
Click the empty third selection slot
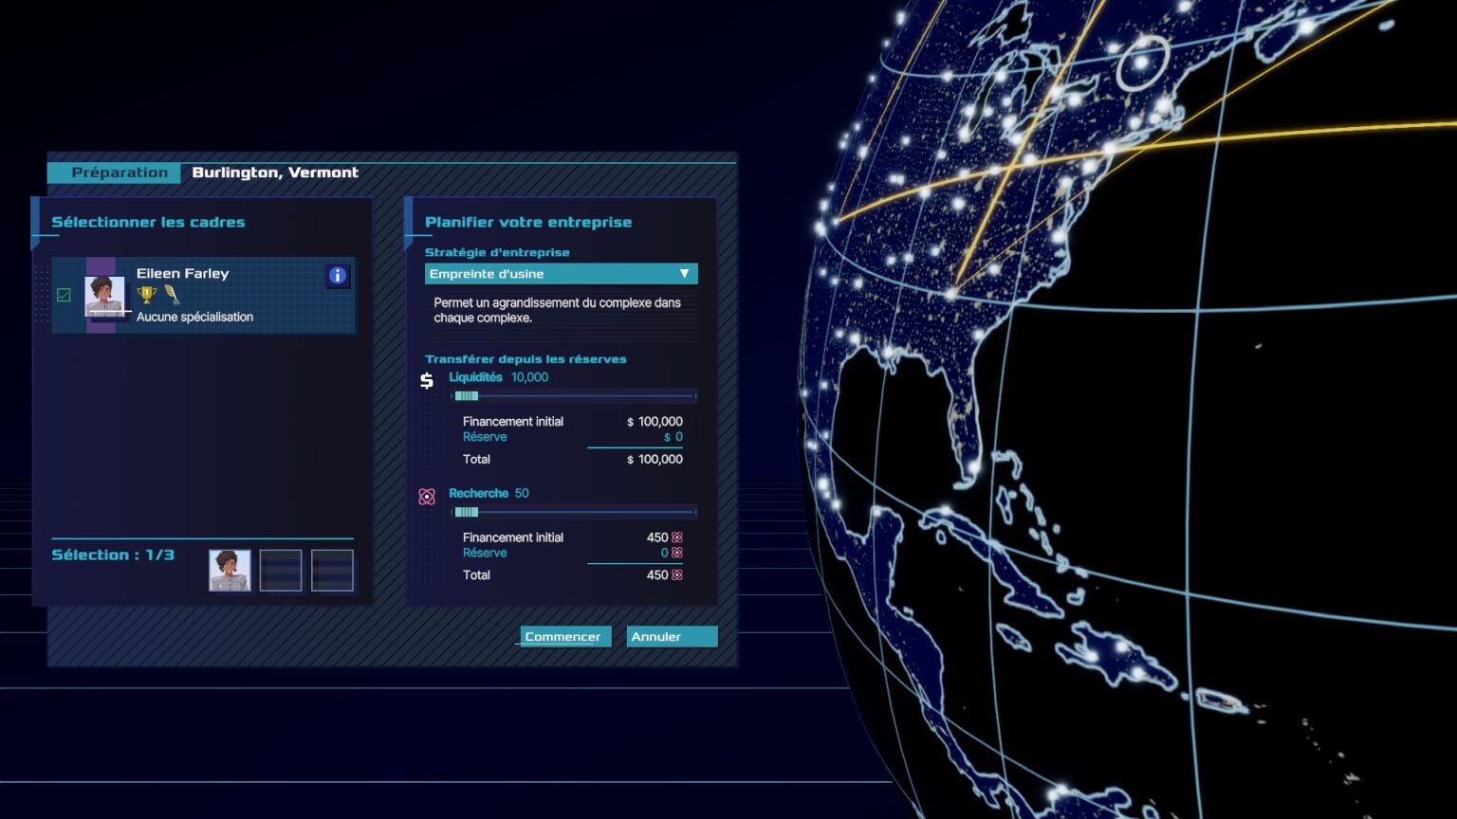pos(332,571)
